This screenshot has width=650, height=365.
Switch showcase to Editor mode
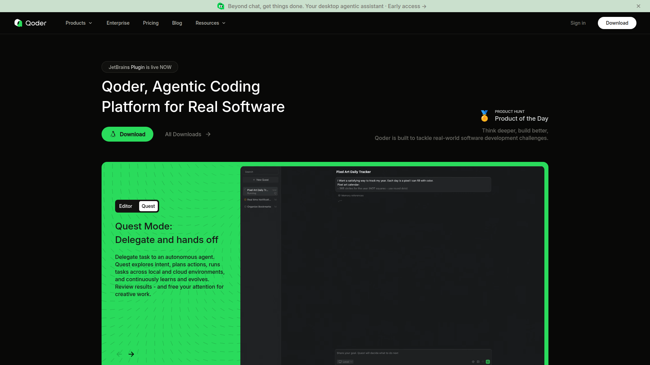tap(126, 206)
